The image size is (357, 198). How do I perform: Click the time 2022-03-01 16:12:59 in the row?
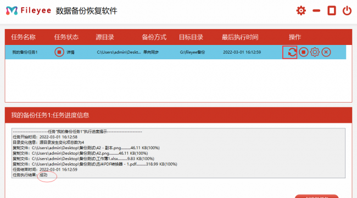click(242, 52)
